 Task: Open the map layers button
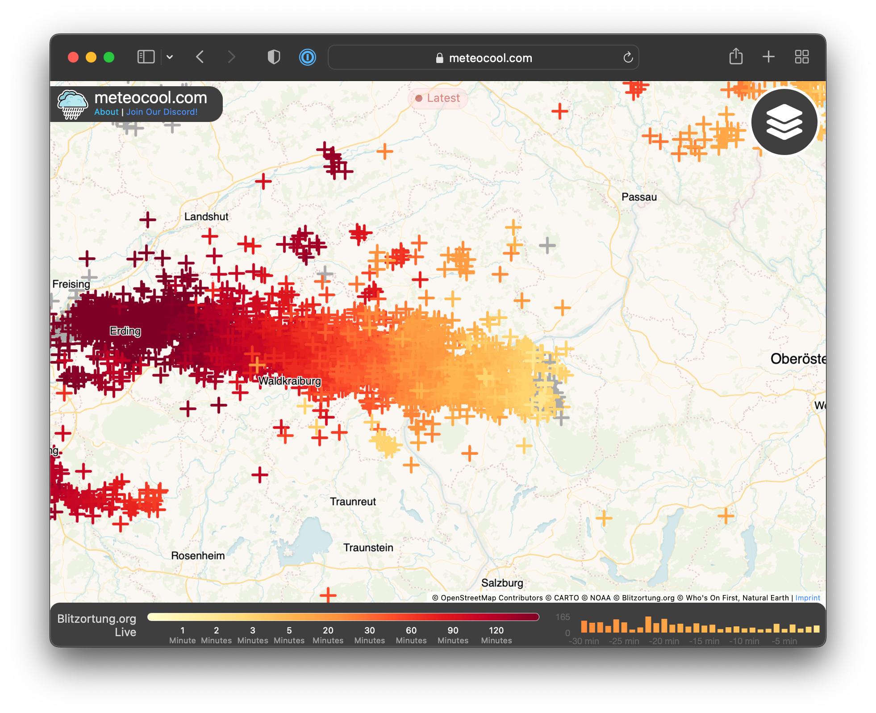coord(784,122)
